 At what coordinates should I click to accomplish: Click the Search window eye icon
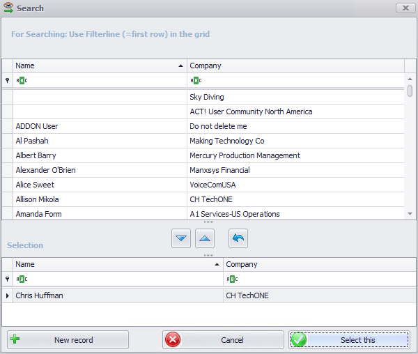8,8
